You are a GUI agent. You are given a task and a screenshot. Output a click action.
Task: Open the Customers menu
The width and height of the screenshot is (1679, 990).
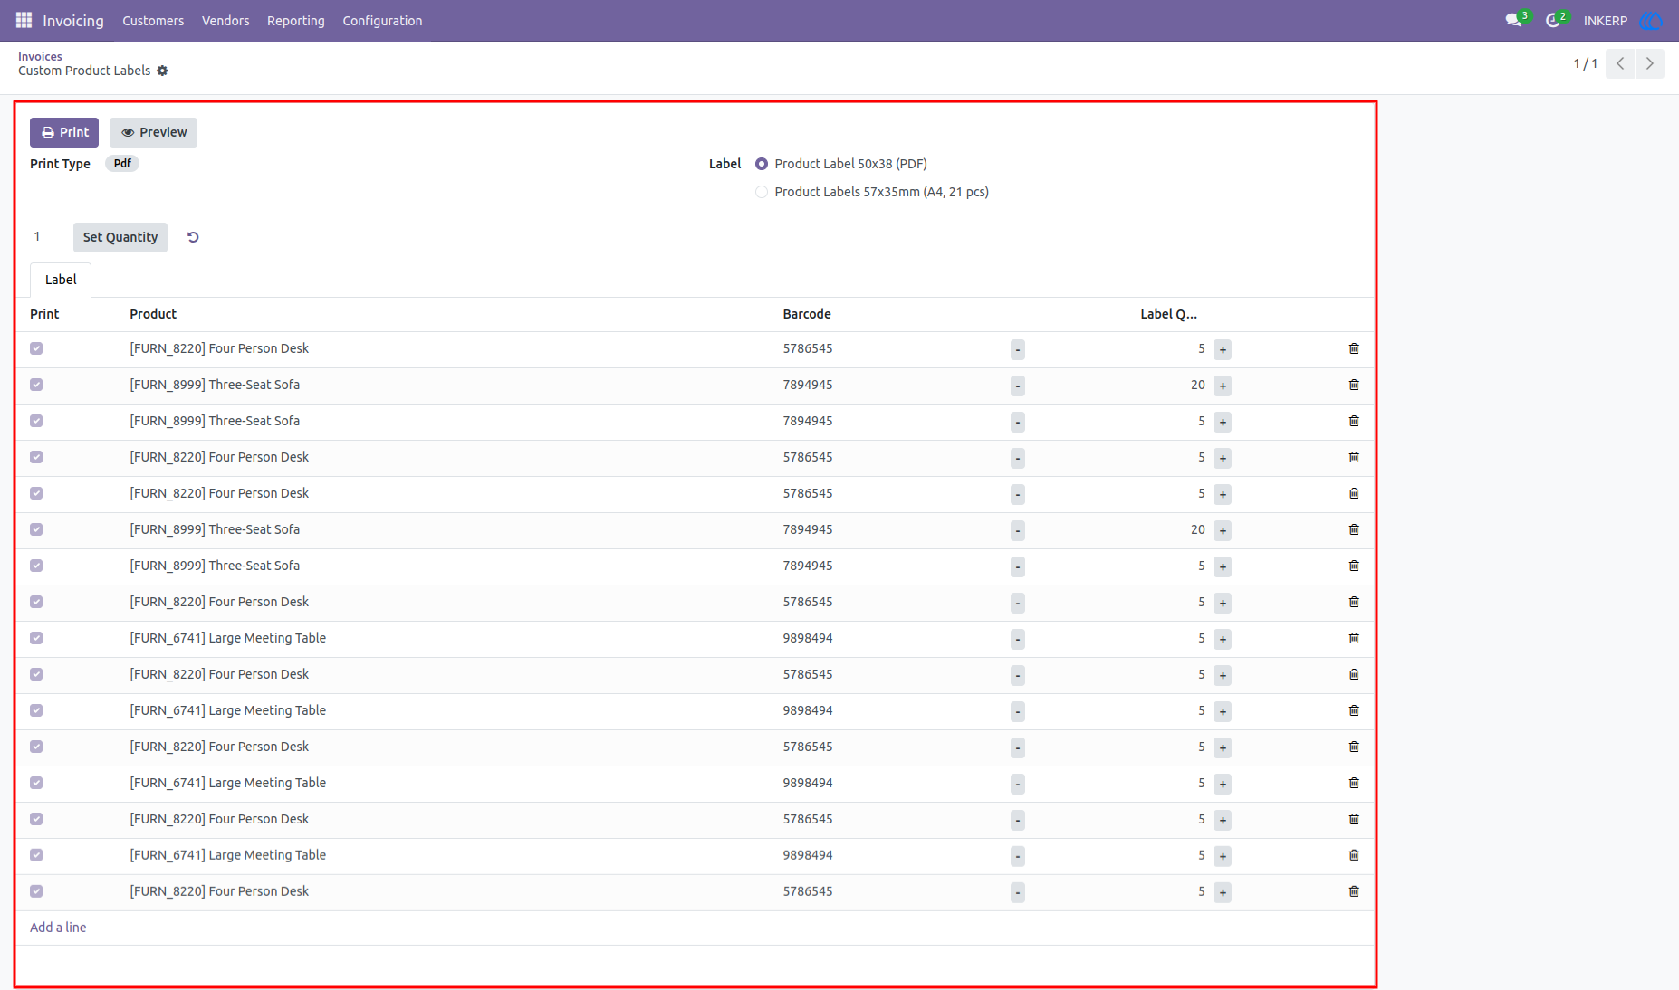click(x=153, y=21)
